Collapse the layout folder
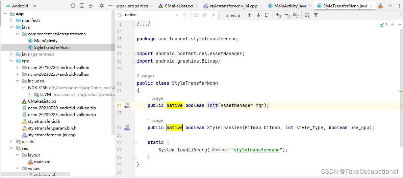 click(18, 155)
